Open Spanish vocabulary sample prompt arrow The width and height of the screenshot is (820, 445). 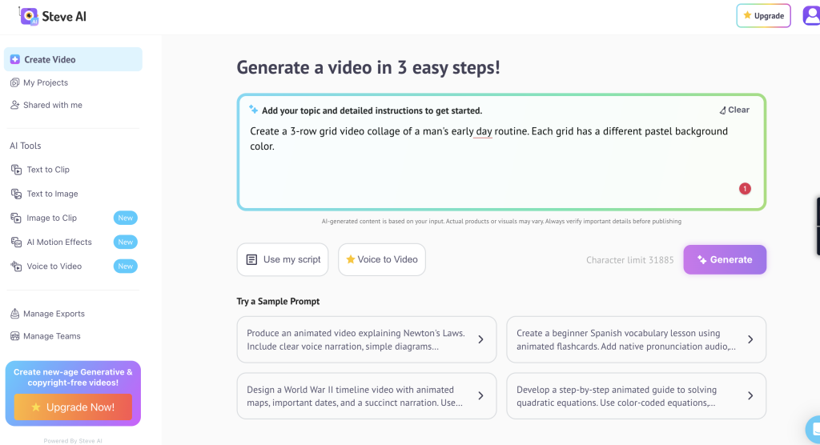(x=750, y=339)
